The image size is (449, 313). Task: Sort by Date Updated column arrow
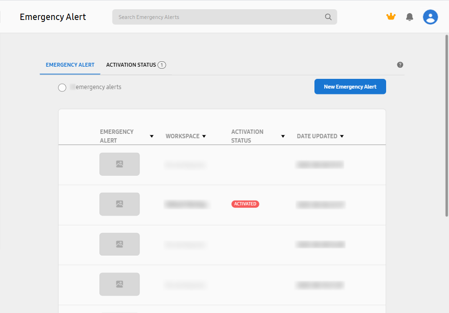pyautogui.click(x=342, y=136)
